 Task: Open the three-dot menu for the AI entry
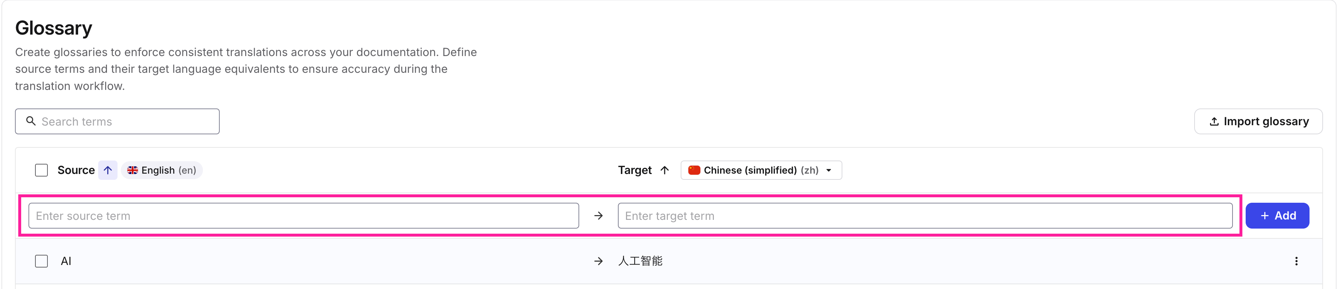pyautogui.click(x=1297, y=261)
